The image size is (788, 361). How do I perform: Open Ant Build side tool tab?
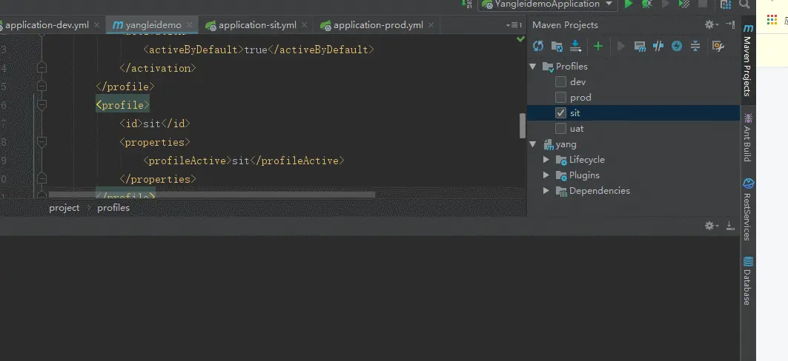click(x=748, y=137)
